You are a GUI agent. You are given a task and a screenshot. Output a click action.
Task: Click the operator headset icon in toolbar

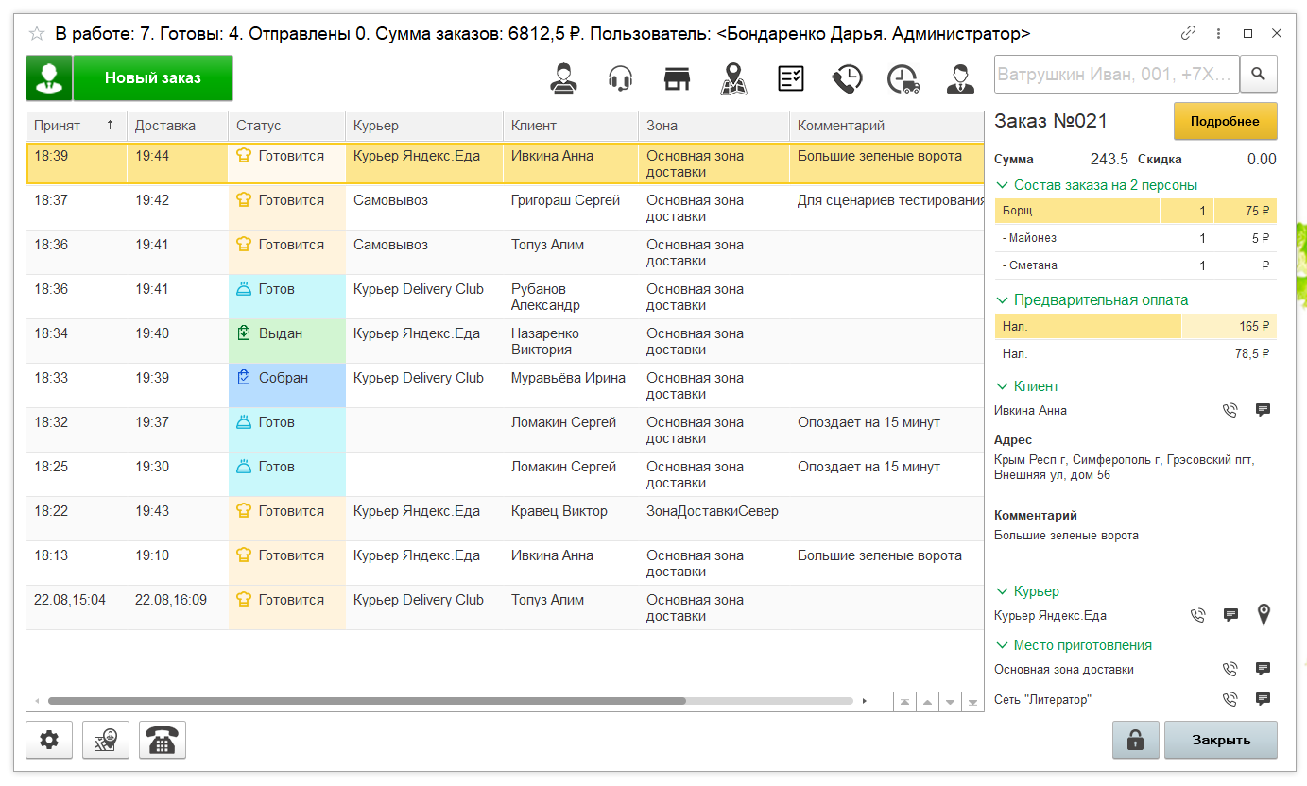[x=620, y=78]
